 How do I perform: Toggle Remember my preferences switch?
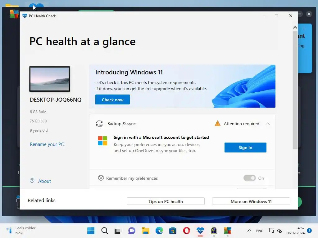[x=249, y=178]
